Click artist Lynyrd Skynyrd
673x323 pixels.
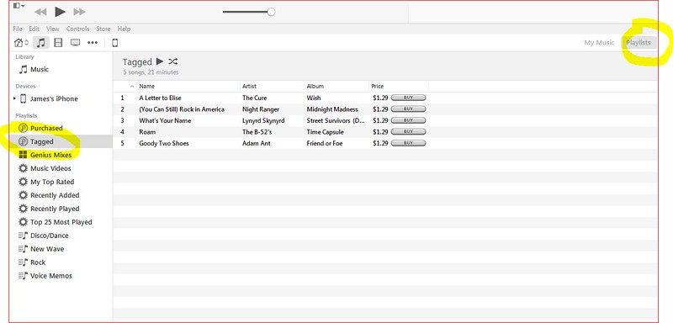tap(263, 120)
